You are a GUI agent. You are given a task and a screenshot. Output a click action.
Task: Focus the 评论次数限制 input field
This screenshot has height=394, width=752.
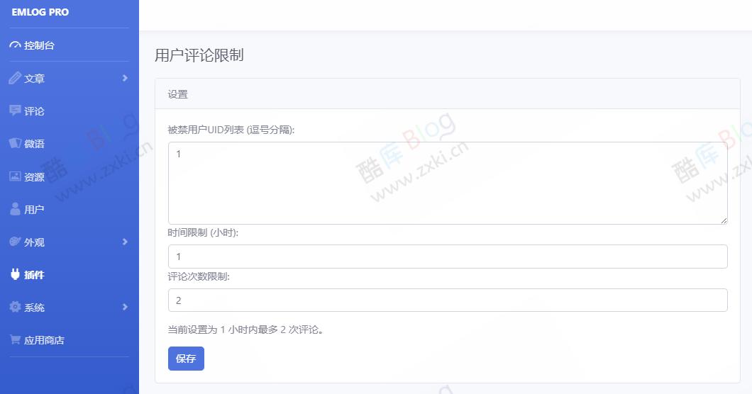[448, 300]
